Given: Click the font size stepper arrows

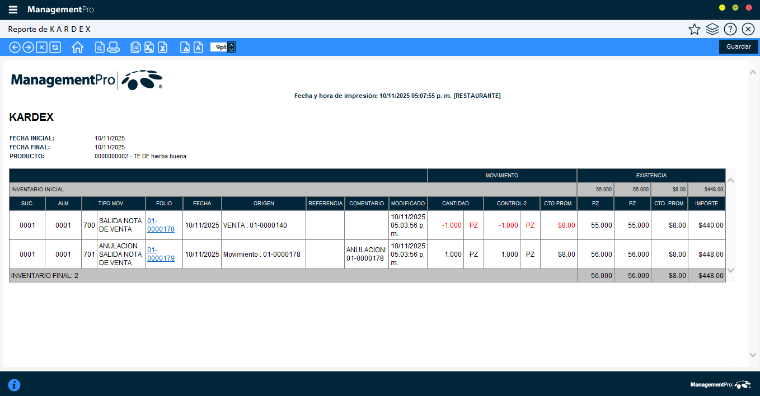Looking at the screenshot, I should click(232, 48).
